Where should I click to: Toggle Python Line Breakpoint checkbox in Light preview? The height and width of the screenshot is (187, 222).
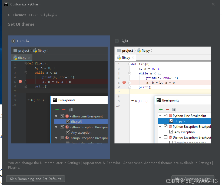(166, 116)
